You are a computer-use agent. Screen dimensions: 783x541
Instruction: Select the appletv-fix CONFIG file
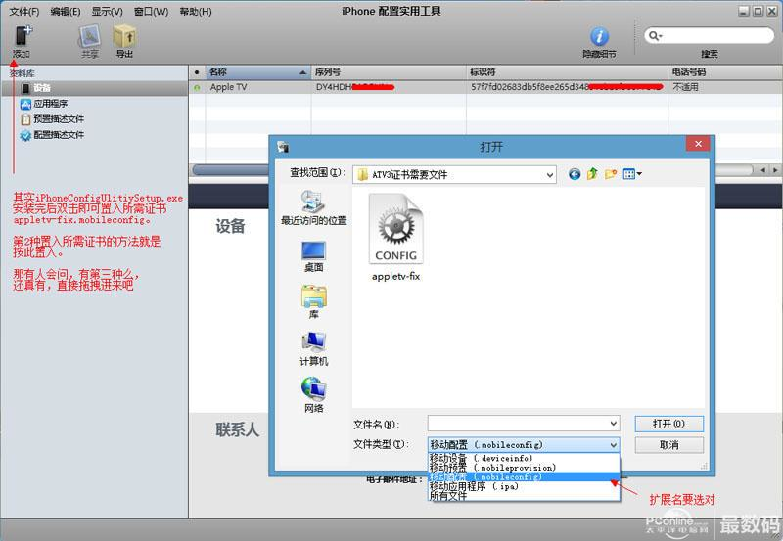[x=396, y=238]
